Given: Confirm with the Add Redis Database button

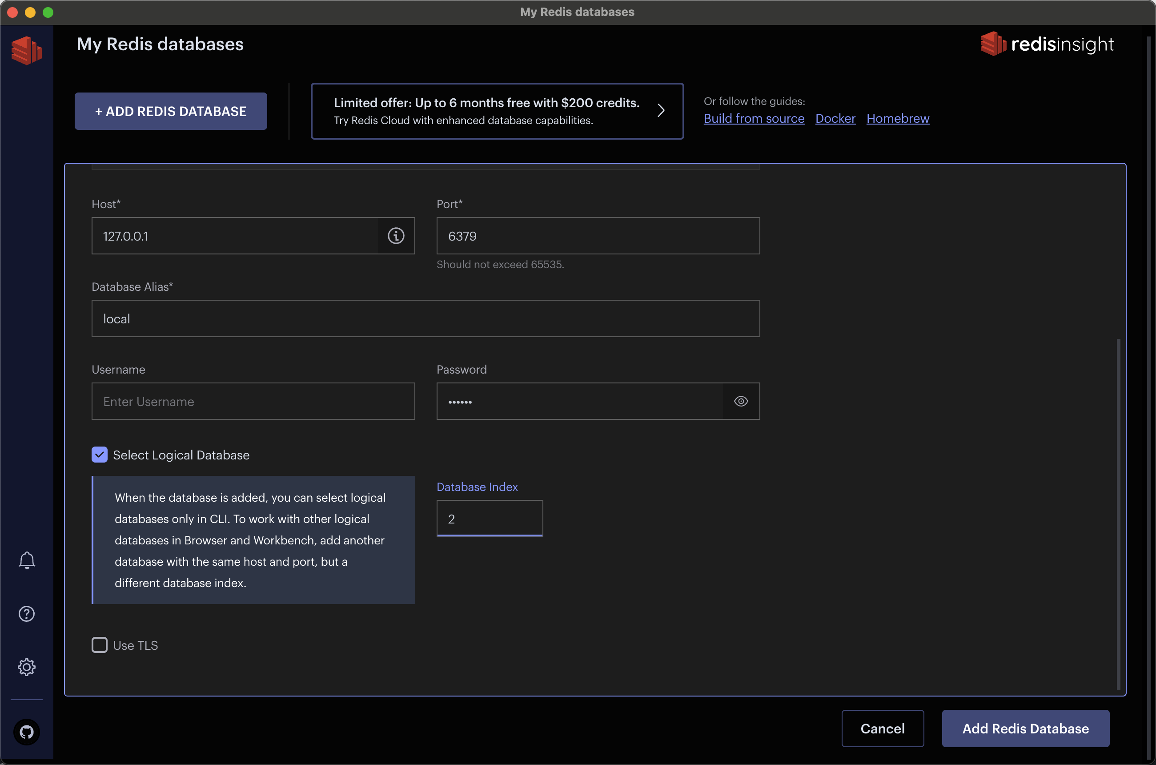Looking at the screenshot, I should (x=1025, y=729).
